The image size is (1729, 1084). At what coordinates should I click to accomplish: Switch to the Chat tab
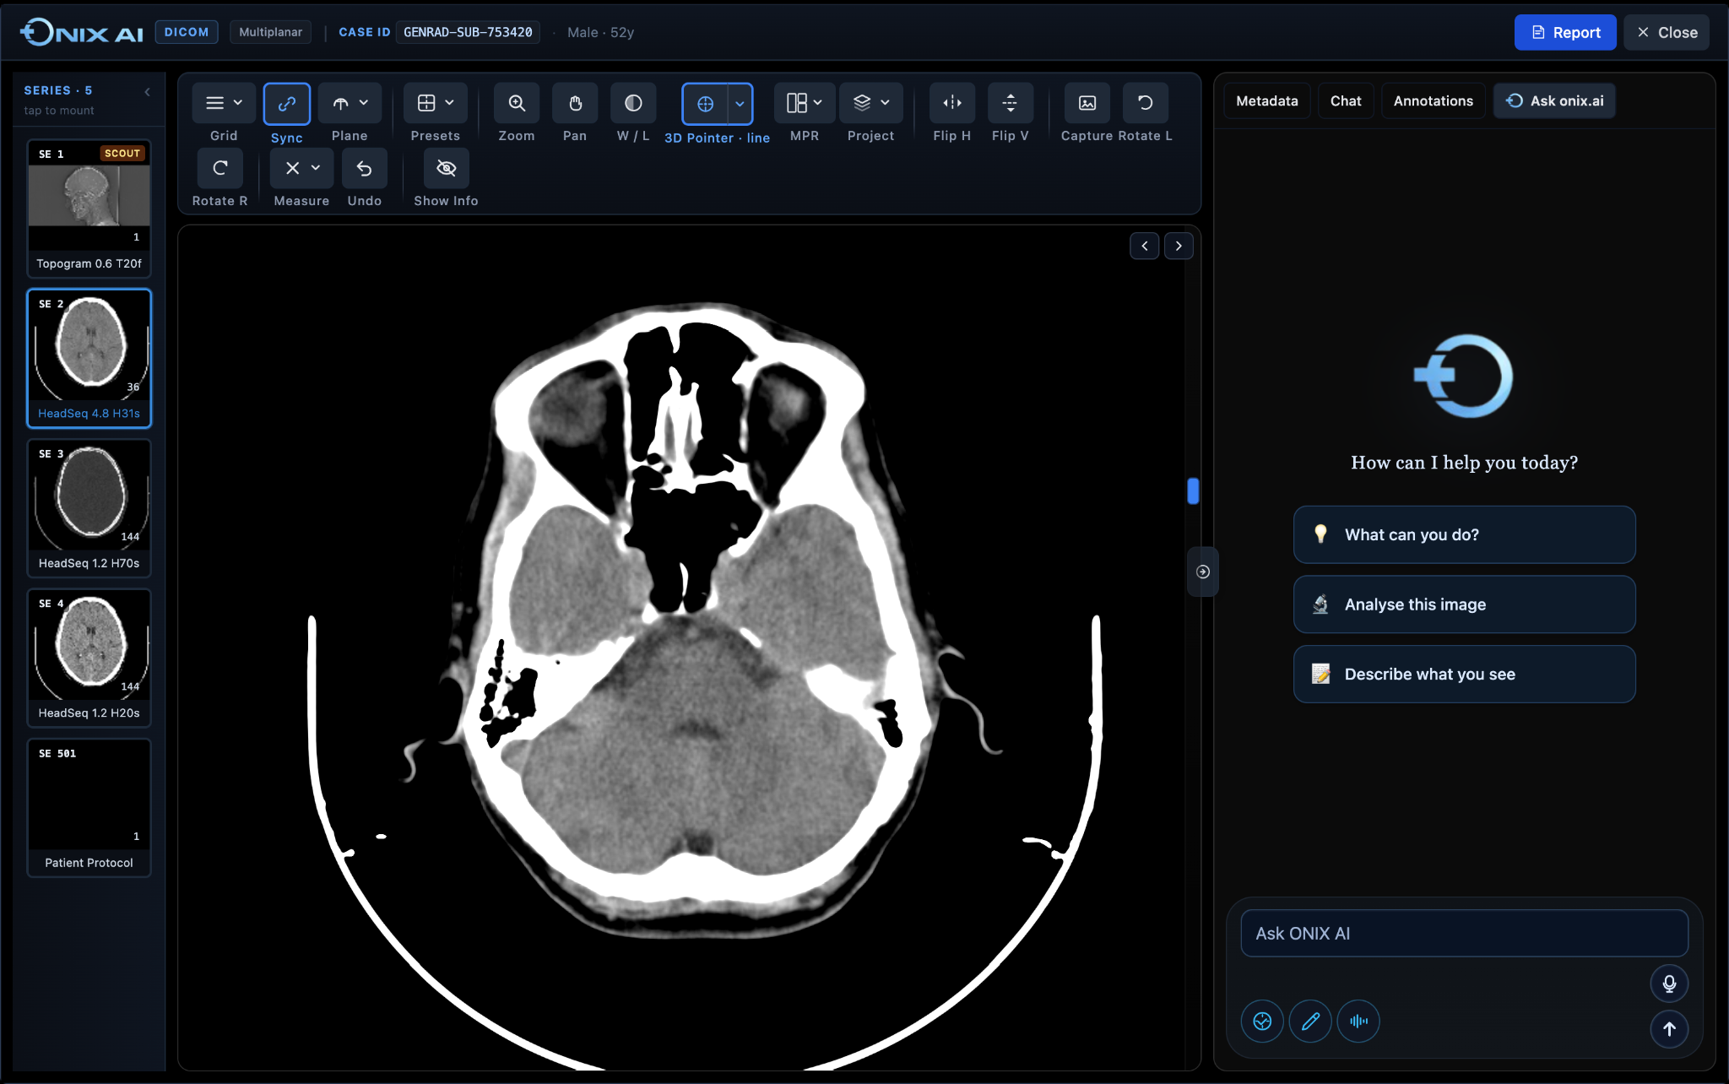pyautogui.click(x=1346, y=100)
